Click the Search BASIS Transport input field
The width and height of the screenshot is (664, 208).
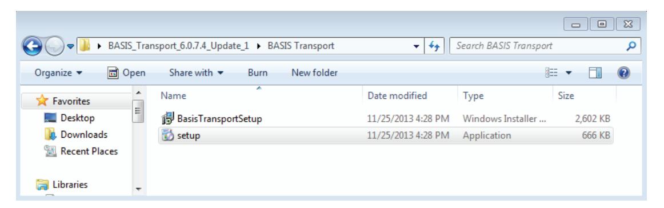point(538,46)
